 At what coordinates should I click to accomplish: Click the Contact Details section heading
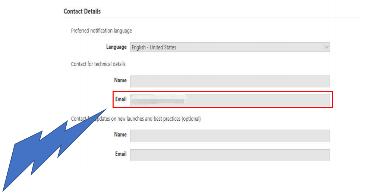82,12
